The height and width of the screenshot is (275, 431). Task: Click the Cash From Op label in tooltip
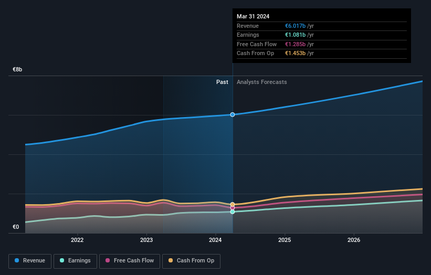255,54
